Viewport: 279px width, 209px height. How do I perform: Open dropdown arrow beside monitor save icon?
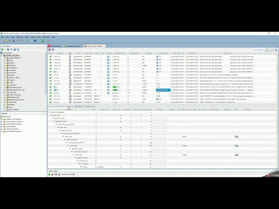(55, 50)
